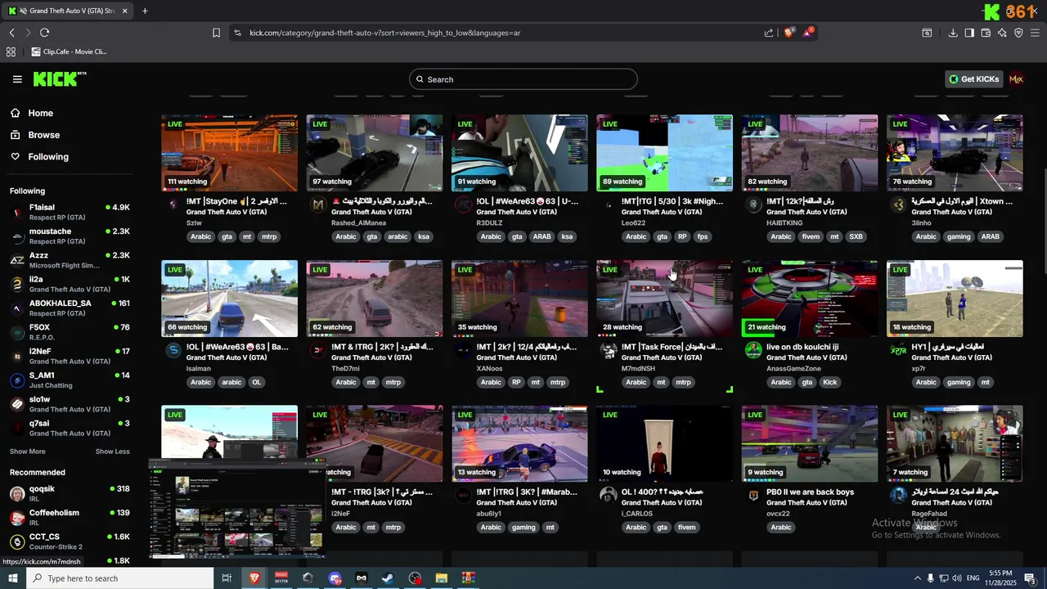Switch to the Grand Theft Auto V browser tab
Screen dimensions: 1047x589
(69, 11)
